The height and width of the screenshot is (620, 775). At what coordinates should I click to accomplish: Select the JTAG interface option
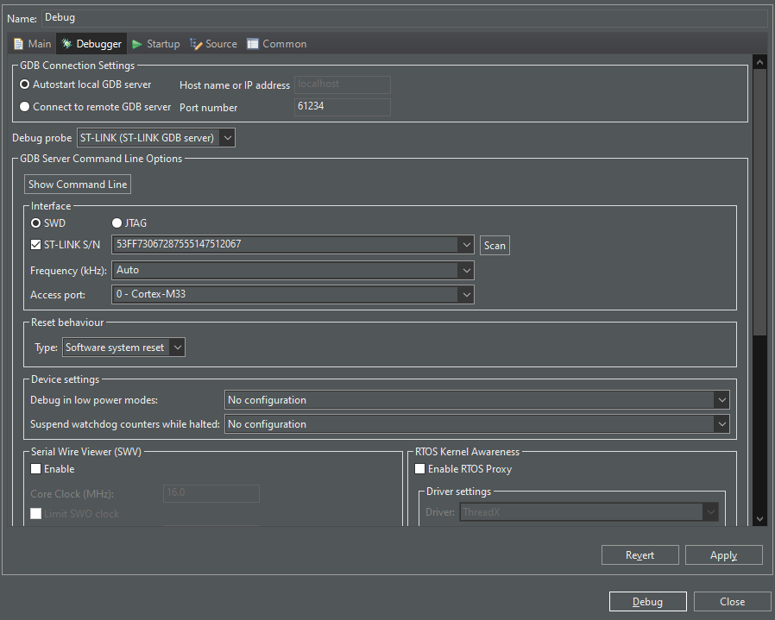click(x=117, y=222)
